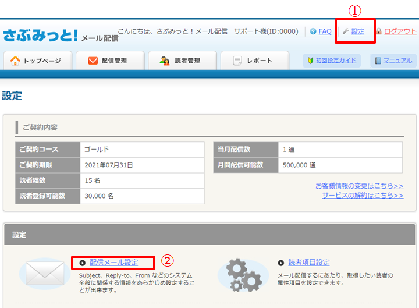Click the 読者登録可能数 label cell
The width and height of the screenshot is (419, 308).
[48, 196]
